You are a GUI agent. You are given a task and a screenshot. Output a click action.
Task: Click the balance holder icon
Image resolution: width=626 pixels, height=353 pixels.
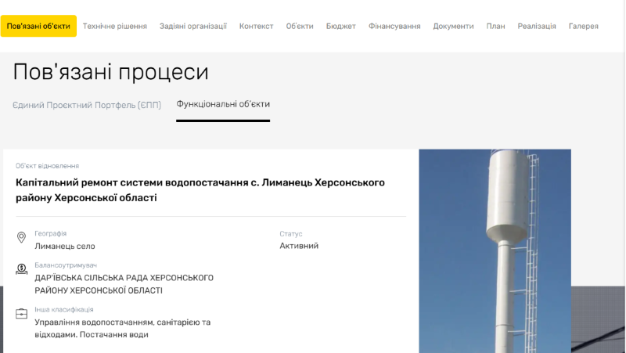click(21, 269)
